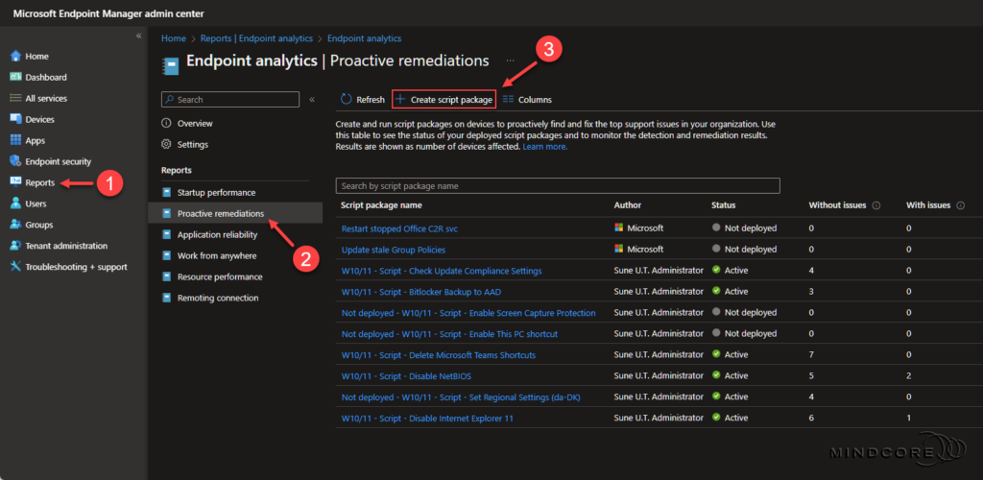Open the Startup performance report

coord(216,192)
